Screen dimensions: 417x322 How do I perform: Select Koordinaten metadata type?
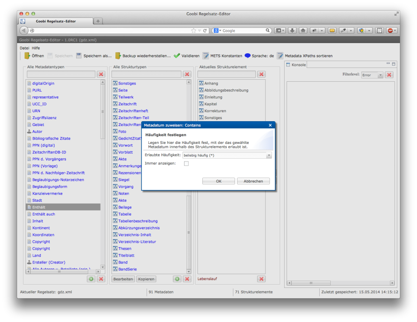(43, 235)
